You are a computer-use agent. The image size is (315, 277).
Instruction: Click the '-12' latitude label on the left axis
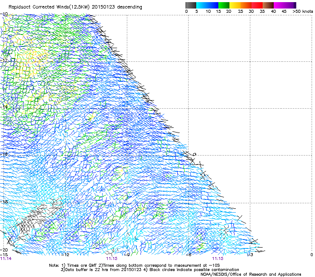(x=4, y=60)
